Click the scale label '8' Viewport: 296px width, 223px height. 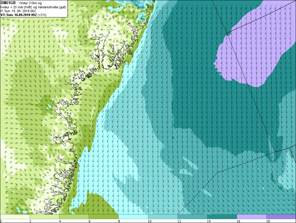tap(119, 221)
